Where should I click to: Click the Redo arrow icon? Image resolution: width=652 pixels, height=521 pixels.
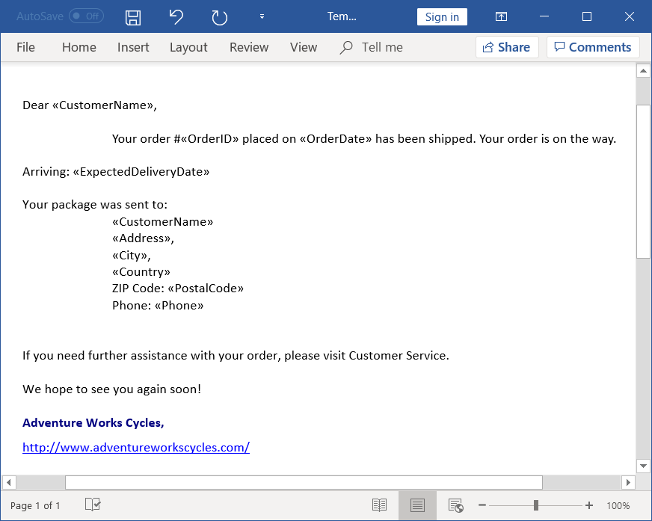click(x=219, y=16)
